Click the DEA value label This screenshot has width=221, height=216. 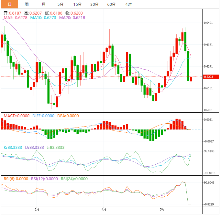tap(68, 116)
